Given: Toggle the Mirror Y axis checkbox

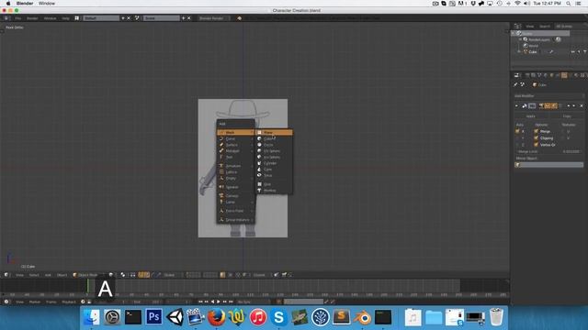Looking at the screenshot, I should click(517, 138).
